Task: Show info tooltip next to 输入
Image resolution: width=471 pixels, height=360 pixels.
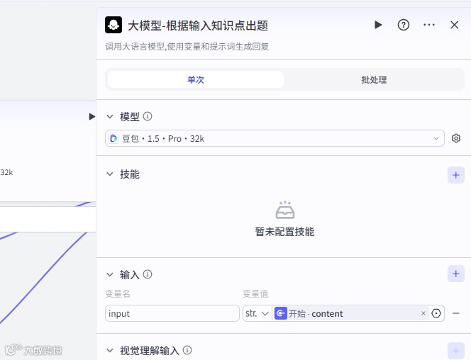Action: (148, 274)
